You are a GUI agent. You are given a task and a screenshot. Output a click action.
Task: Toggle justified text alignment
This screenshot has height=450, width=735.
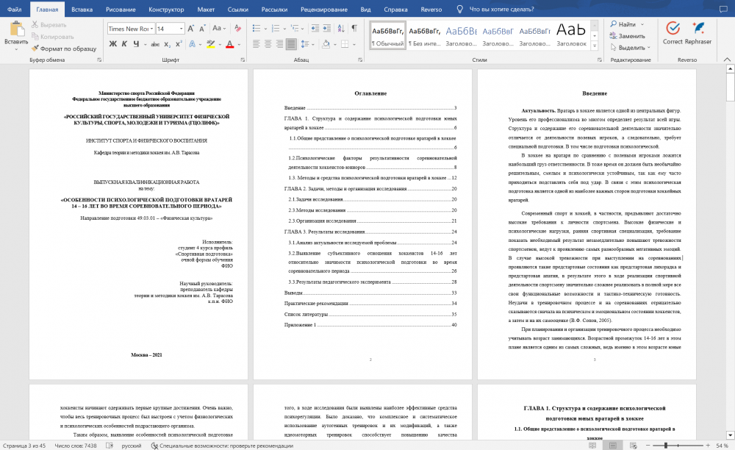(x=290, y=44)
